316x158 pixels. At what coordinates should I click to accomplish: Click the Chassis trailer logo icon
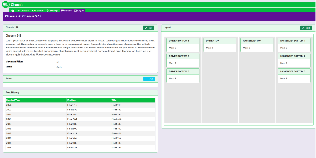(5, 5)
